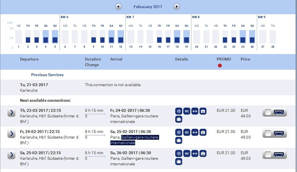The width and height of the screenshot is (297, 172).
Task: Click the red PROMO info icon
Action: click(219, 66)
